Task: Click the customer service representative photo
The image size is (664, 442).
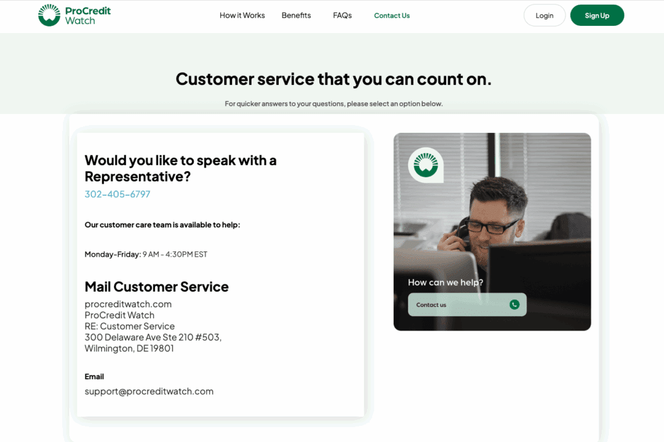Action: coord(492,231)
